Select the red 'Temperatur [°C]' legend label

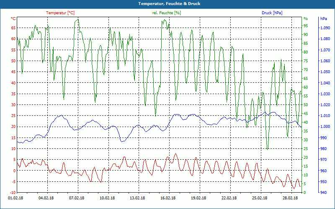coord(60,13)
